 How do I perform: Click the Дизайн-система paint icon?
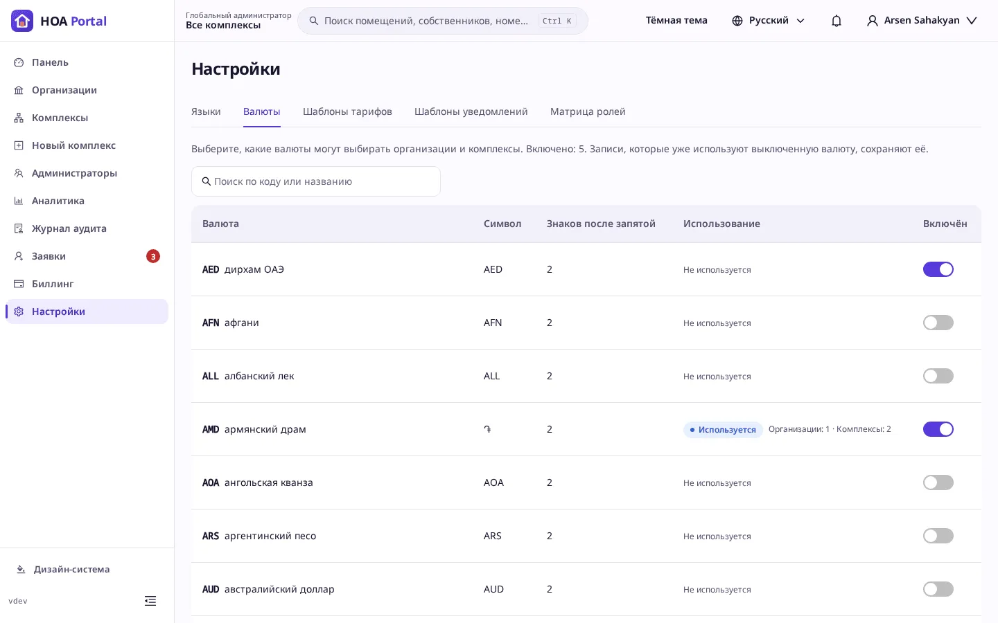21,570
